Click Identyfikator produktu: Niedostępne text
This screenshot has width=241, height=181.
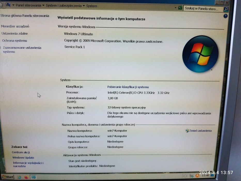click(x=92, y=166)
